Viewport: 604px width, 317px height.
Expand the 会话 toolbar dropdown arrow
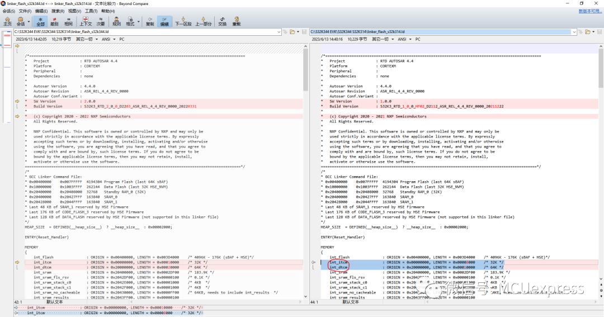(x=29, y=21)
